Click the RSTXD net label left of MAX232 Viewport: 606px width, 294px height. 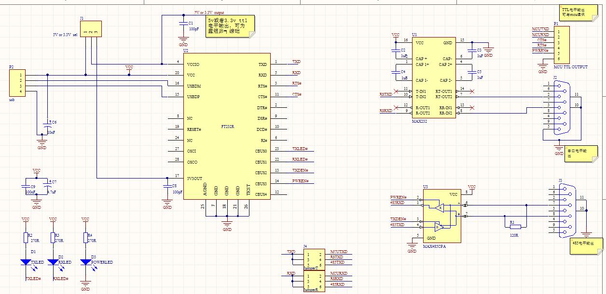point(386,95)
